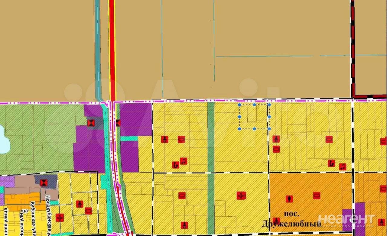Select the vase icon in the orange zone
Screen dimensions: 387x236
[x=289, y=199]
